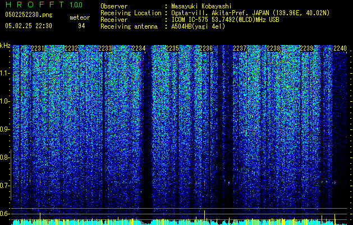Click the 2238 time marker
Viewport: 353px width, 225px height.
[x=273, y=48]
